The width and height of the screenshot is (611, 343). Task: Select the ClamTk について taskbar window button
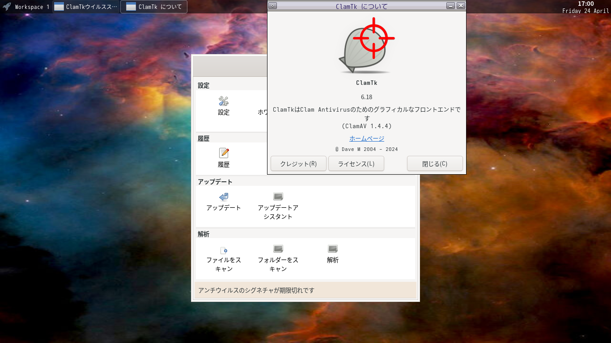point(154,7)
